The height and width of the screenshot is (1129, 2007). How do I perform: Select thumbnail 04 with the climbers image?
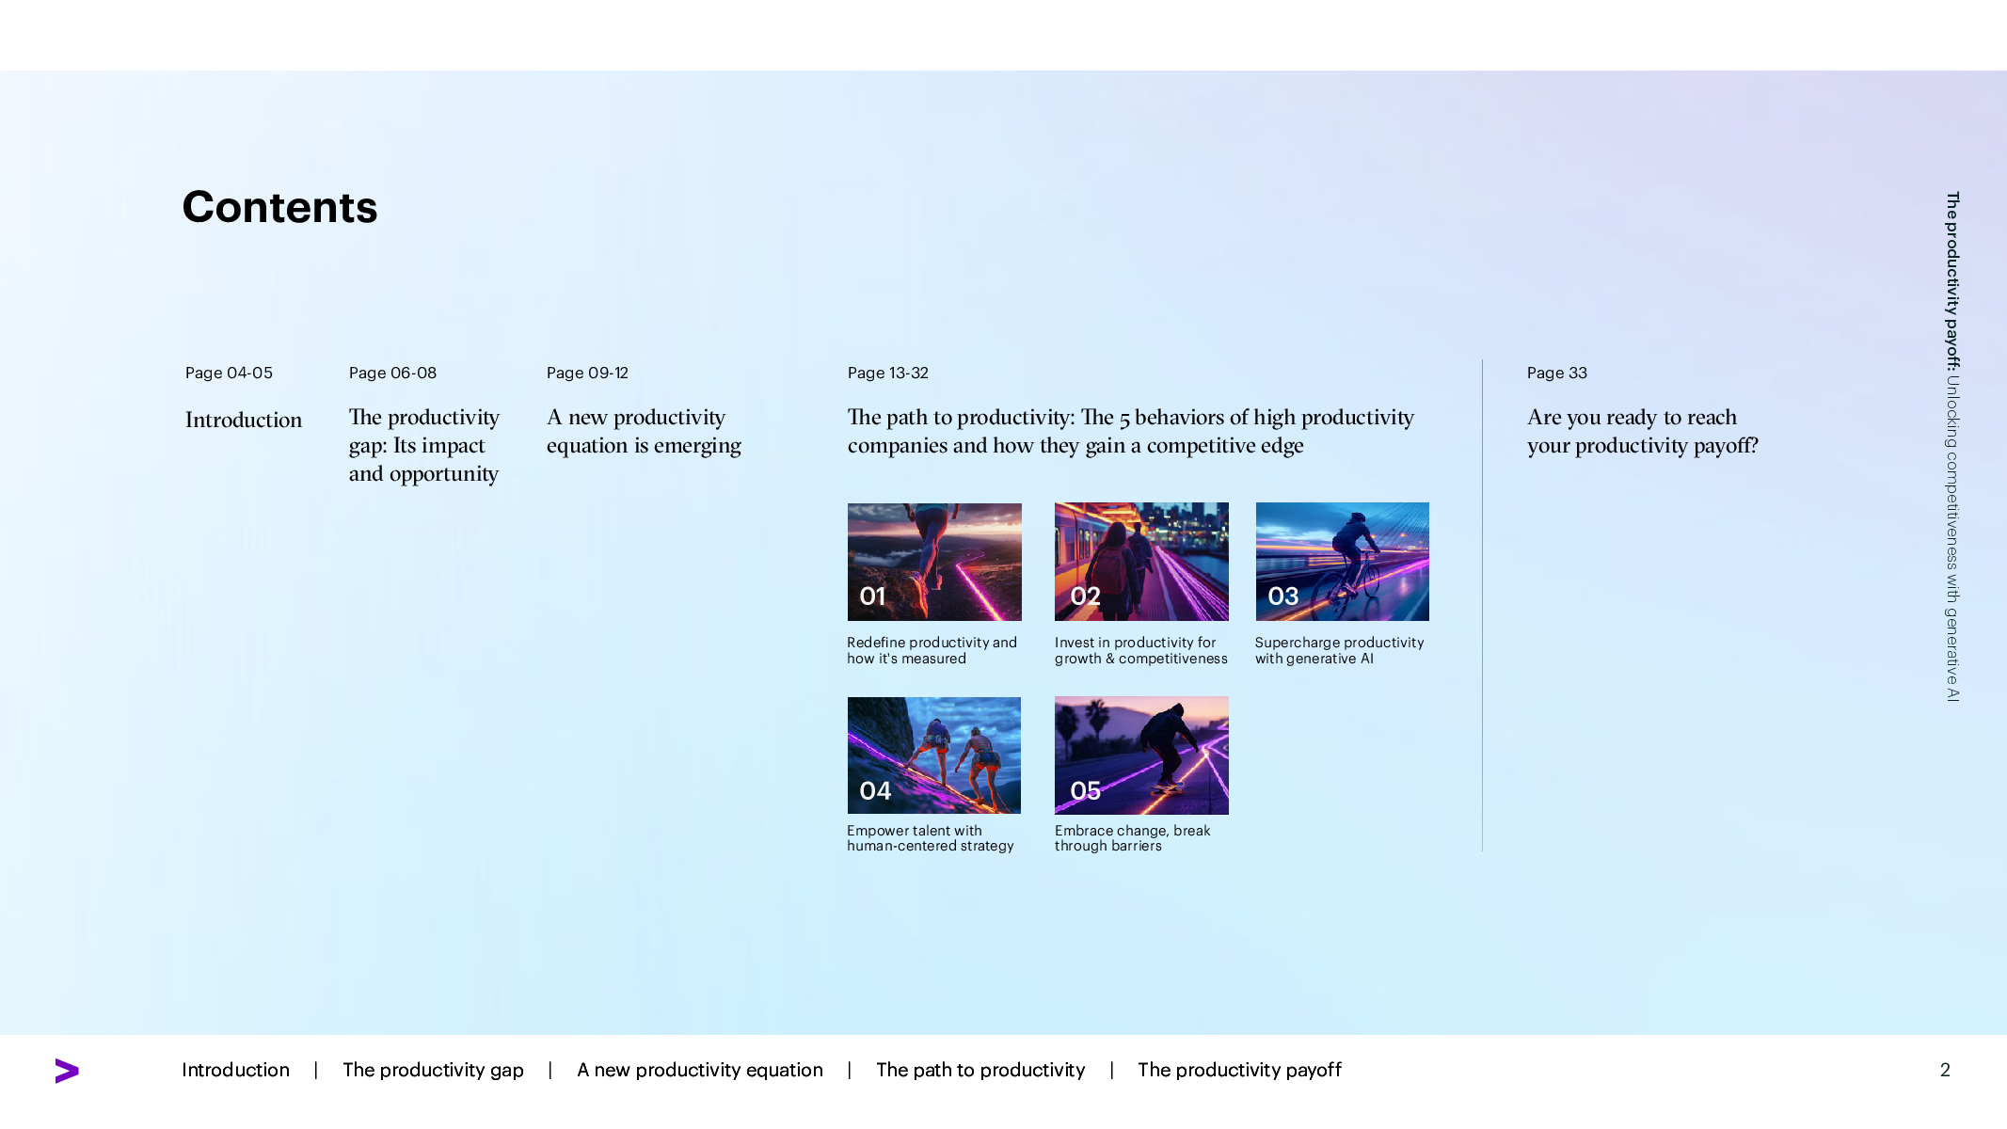[934, 755]
